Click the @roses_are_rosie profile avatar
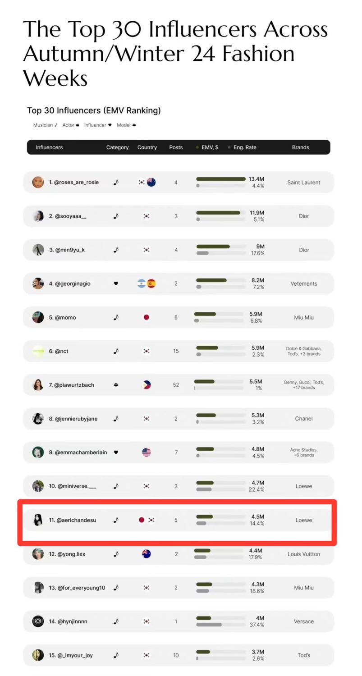Screen dimensions: 362x676 [38, 183]
